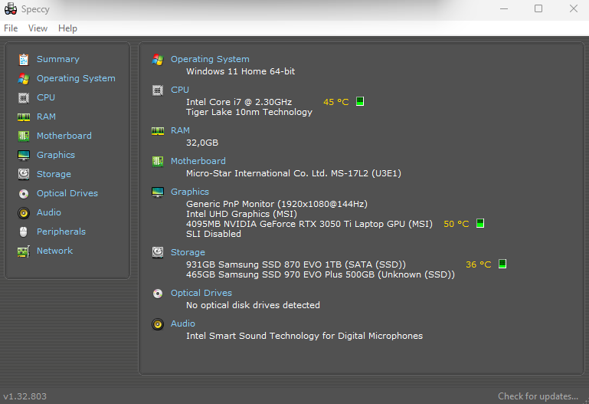Click the Windows 11 Home 64-bit text

(x=241, y=71)
